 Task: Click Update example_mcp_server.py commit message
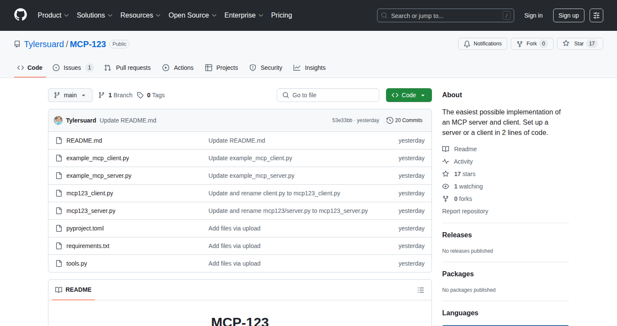tap(252, 176)
